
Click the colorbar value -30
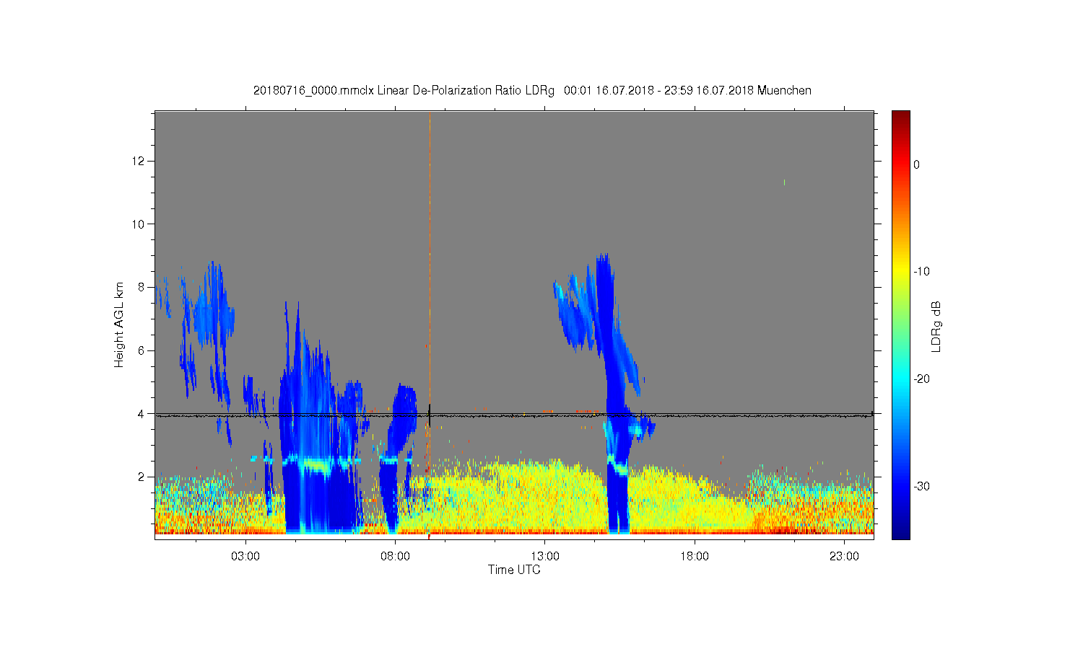pyautogui.click(x=921, y=486)
